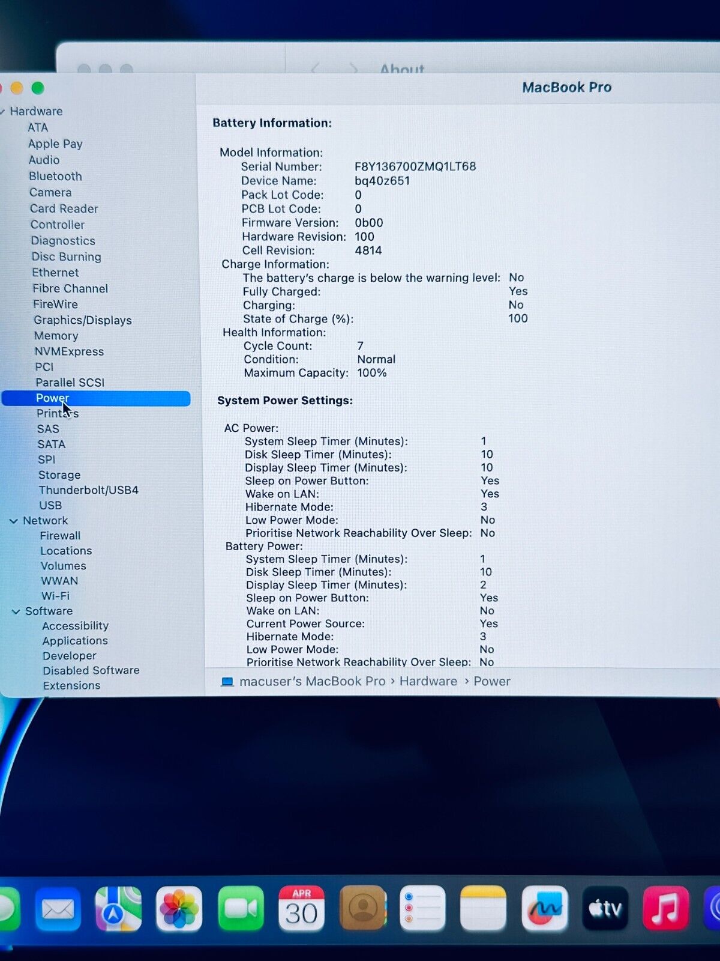This screenshot has height=961, width=720.
Task: Select PCI in sidebar
Action: (x=44, y=367)
